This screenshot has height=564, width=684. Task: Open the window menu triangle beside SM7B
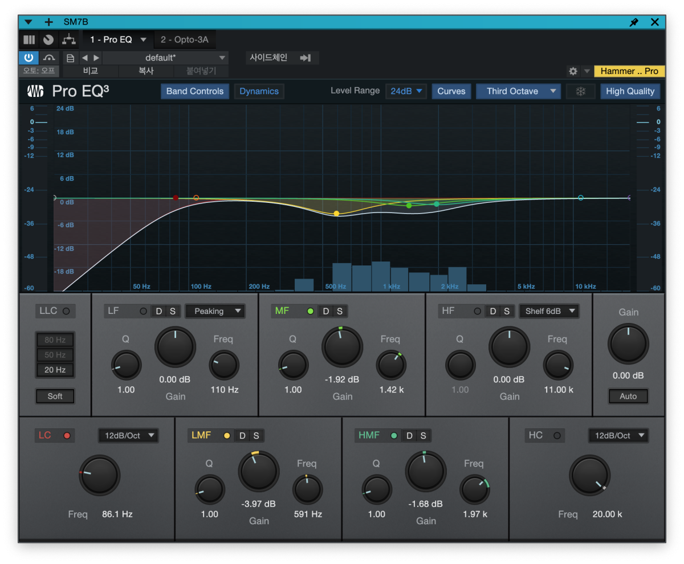coord(28,22)
